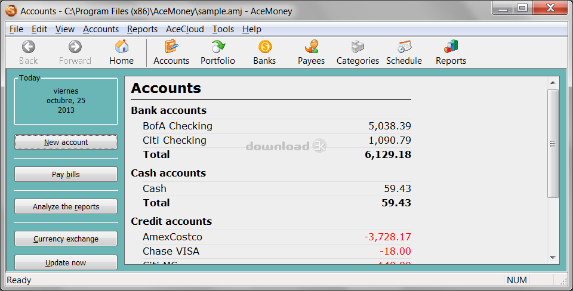573x291 pixels.
Task: Click the Pay bills button
Action: click(x=66, y=174)
